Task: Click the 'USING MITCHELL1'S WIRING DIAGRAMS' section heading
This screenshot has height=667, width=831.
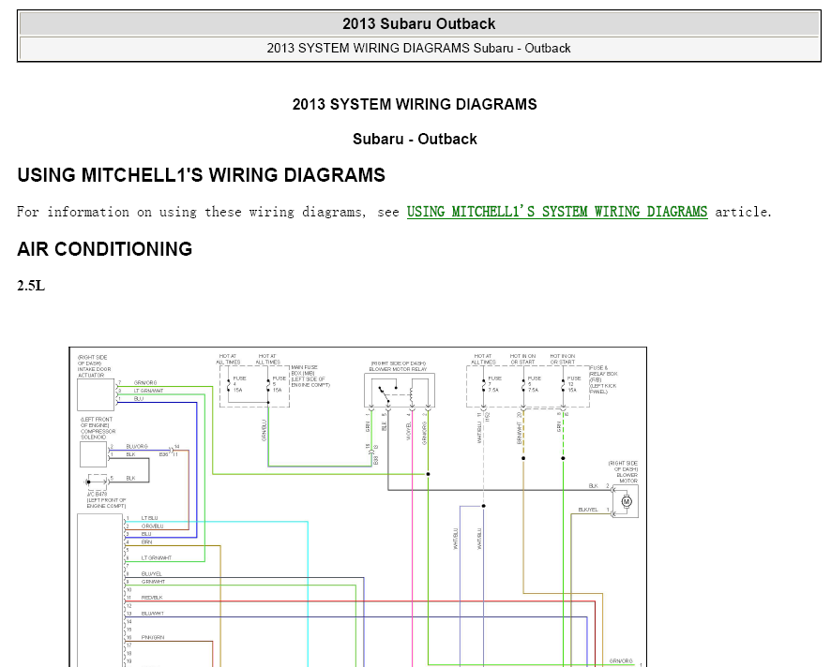Action: (x=202, y=175)
